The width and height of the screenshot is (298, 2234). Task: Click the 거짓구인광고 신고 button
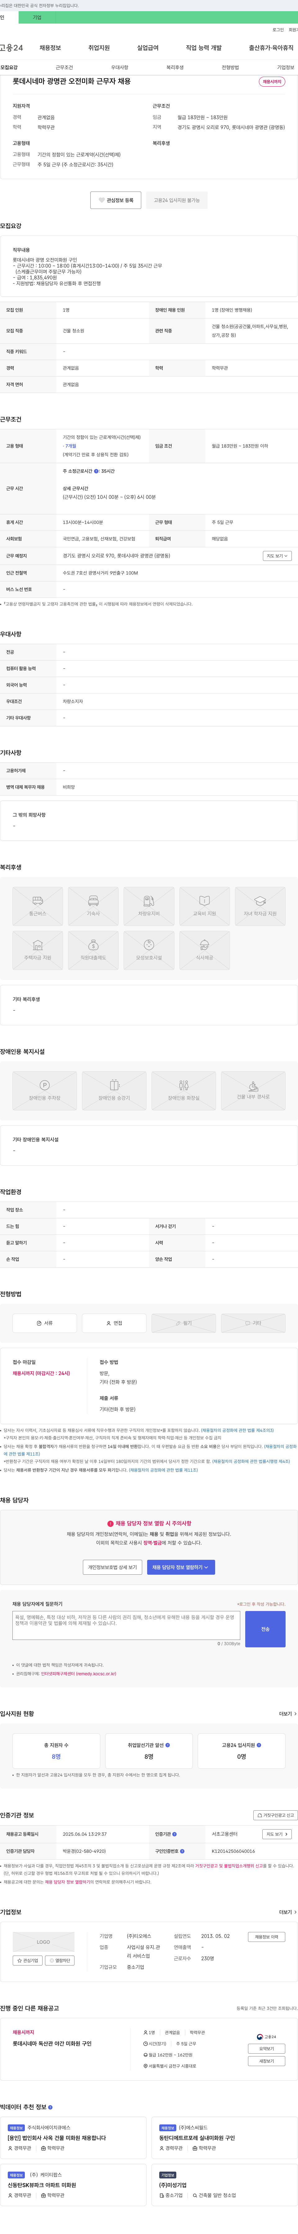[275, 1815]
